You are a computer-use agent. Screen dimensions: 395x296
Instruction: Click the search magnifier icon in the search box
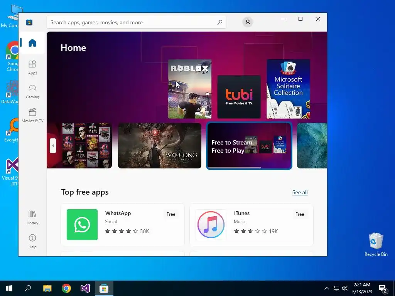pyautogui.click(x=219, y=22)
